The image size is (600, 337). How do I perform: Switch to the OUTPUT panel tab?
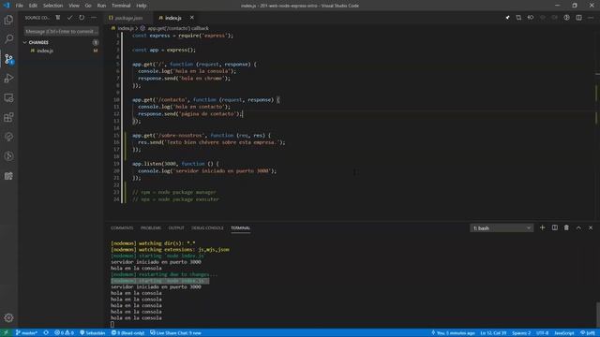coord(176,228)
